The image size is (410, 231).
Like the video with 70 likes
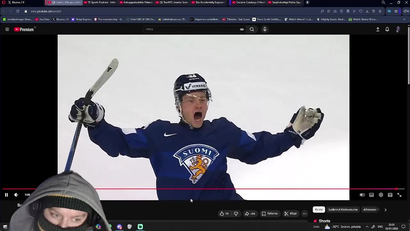[224, 214]
